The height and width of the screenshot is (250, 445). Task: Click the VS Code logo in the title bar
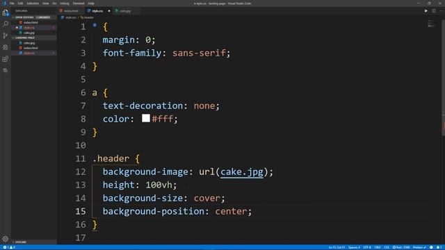(x=4, y=3)
